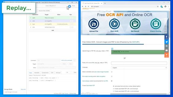Click the Value input field in UI.Vision
The height and width of the screenshot is (97, 173).
click(x=56, y=68)
